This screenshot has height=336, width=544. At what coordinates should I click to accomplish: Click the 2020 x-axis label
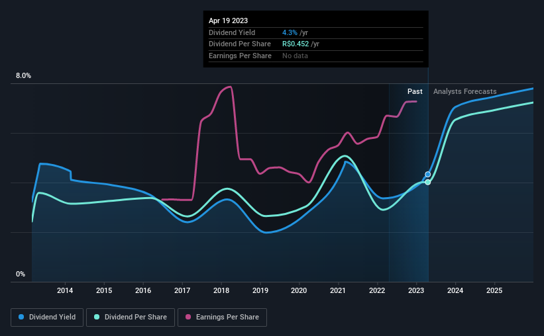299,290
